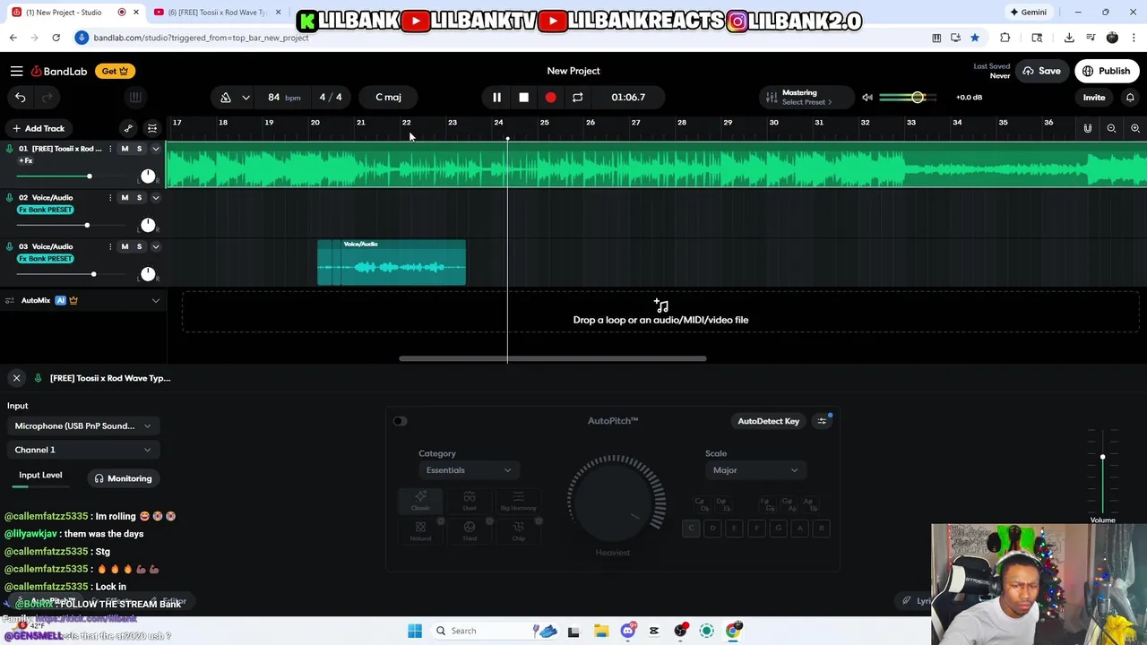Expand track 01 chevron
This screenshot has width=1147, height=645.
(155, 149)
